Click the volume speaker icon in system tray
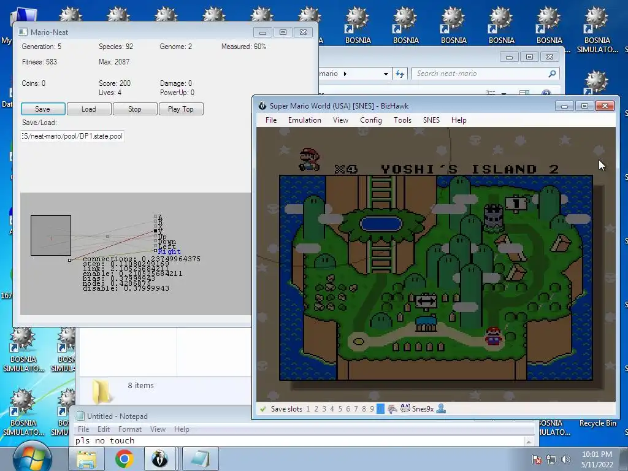This screenshot has height=471, width=628. point(565,459)
